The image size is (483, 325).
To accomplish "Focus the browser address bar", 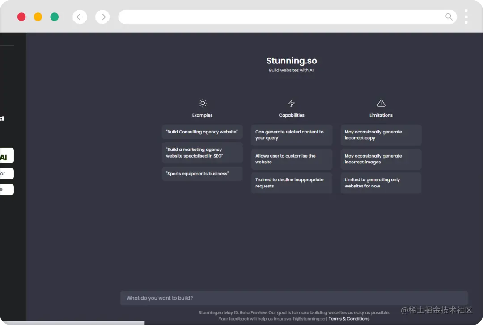I will point(288,17).
